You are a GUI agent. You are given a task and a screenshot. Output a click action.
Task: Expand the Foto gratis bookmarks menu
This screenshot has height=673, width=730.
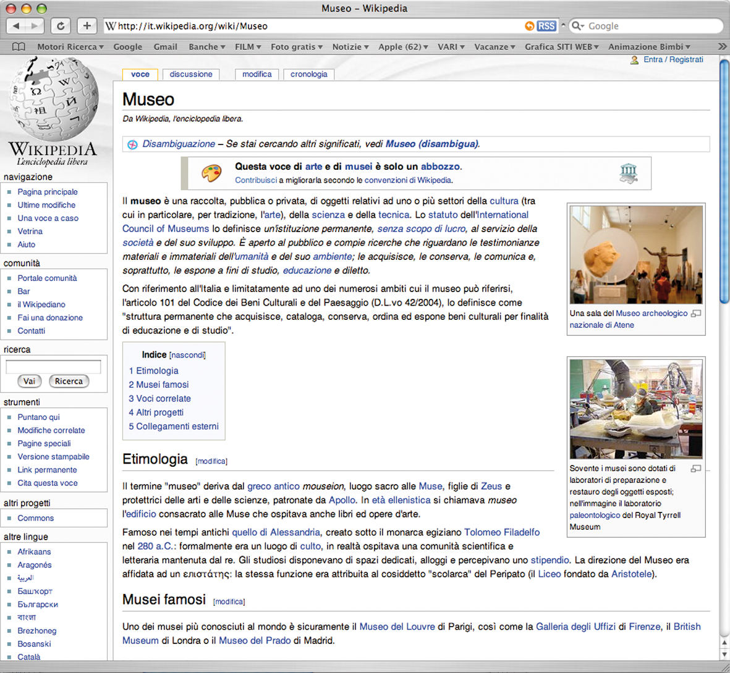coord(297,47)
